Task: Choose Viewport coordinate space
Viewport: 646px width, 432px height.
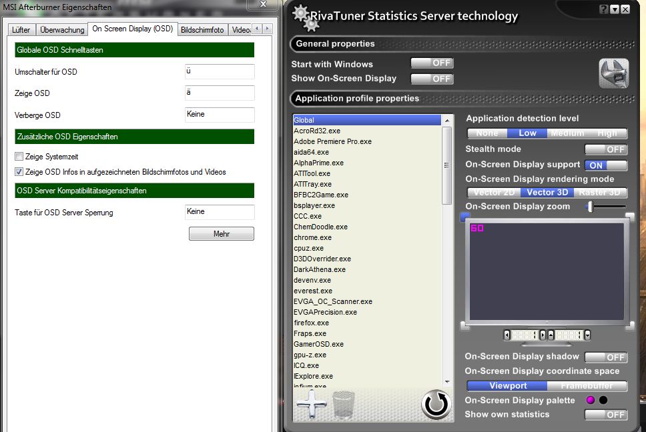Action: pos(508,385)
